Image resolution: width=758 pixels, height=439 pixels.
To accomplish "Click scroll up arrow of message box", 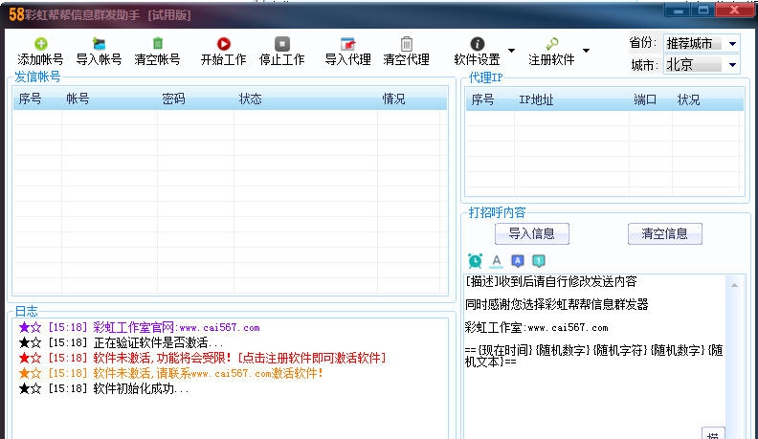I will [x=734, y=285].
